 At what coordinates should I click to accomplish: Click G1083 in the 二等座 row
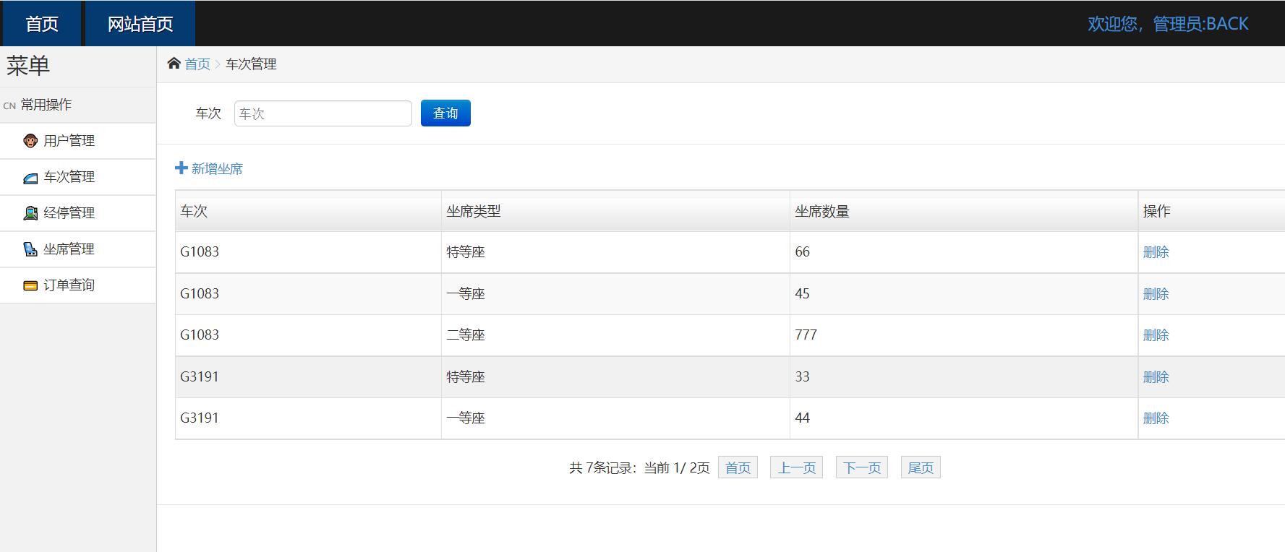pyautogui.click(x=200, y=335)
